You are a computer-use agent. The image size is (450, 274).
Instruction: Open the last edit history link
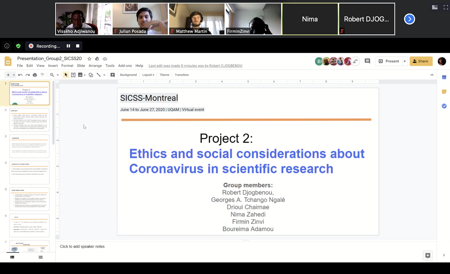pos(195,66)
